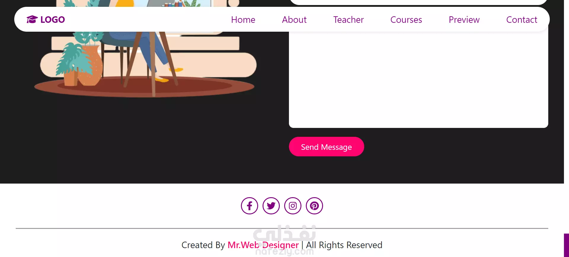Click the graduation cap logo icon
Viewport: 569px width, 257px height.
click(x=32, y=20)
